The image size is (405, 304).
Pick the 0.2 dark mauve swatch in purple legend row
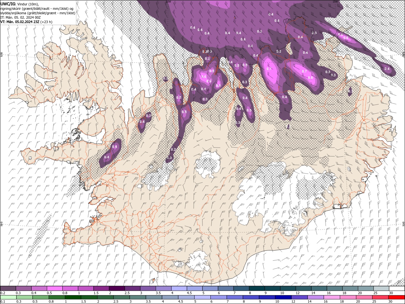pyautogui.click(x=8, y=288)
